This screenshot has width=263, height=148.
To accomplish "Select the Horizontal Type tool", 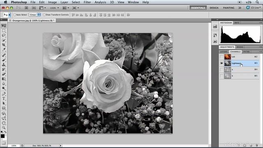I will click(4, 99).
